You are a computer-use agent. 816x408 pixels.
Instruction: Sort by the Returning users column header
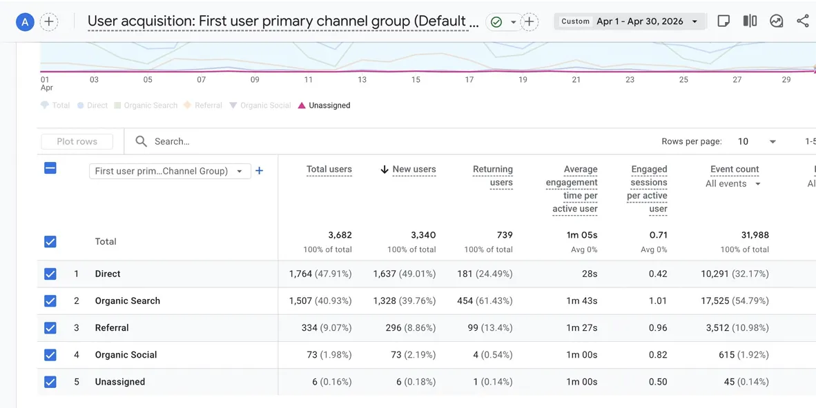click(x=492, y=176)
